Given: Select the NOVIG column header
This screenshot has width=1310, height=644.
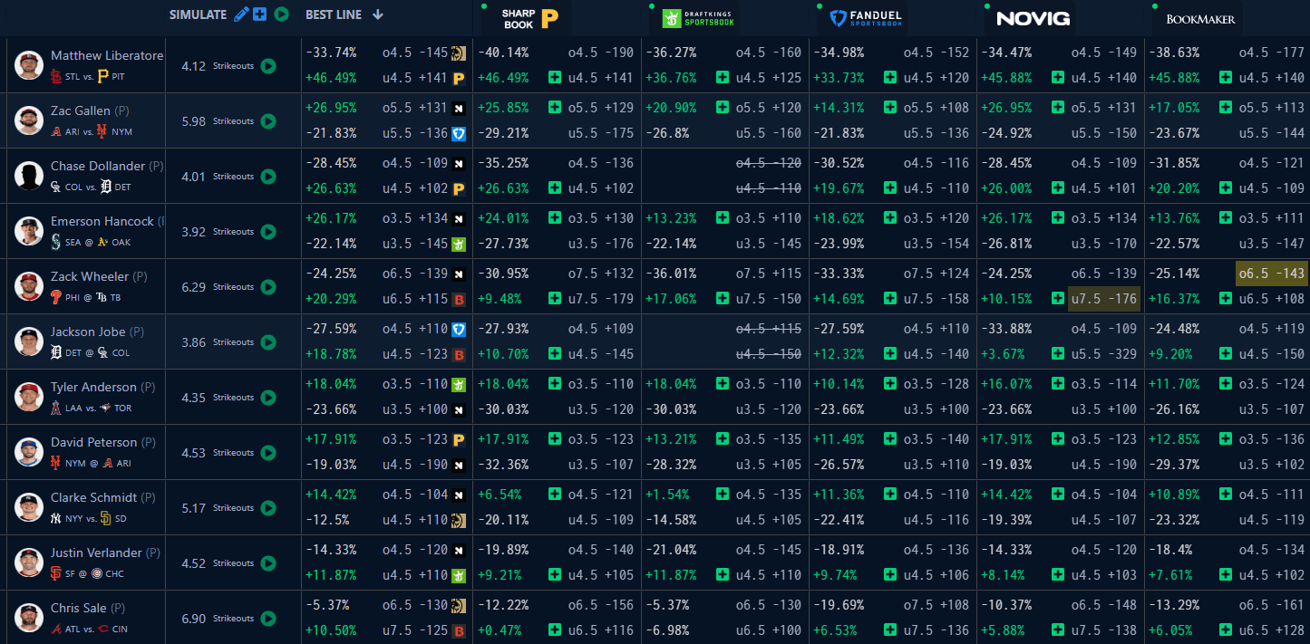Looking at the screenshot, I should click(x=1033, y=18).
